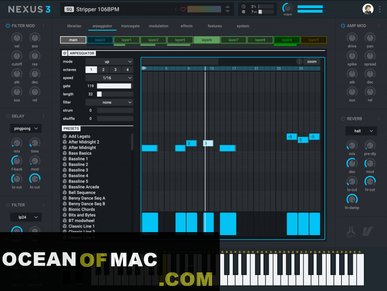387x291 pixels.
Task: Click the Reverb pre-dly knob
Action: (x=370, y=146)
